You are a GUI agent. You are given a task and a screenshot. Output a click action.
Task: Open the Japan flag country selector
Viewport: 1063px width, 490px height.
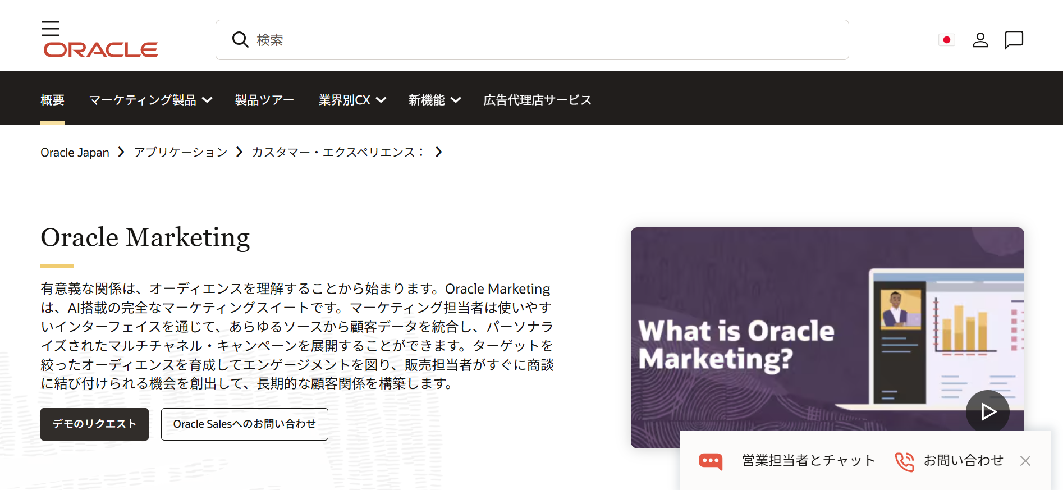coord(946,40)
